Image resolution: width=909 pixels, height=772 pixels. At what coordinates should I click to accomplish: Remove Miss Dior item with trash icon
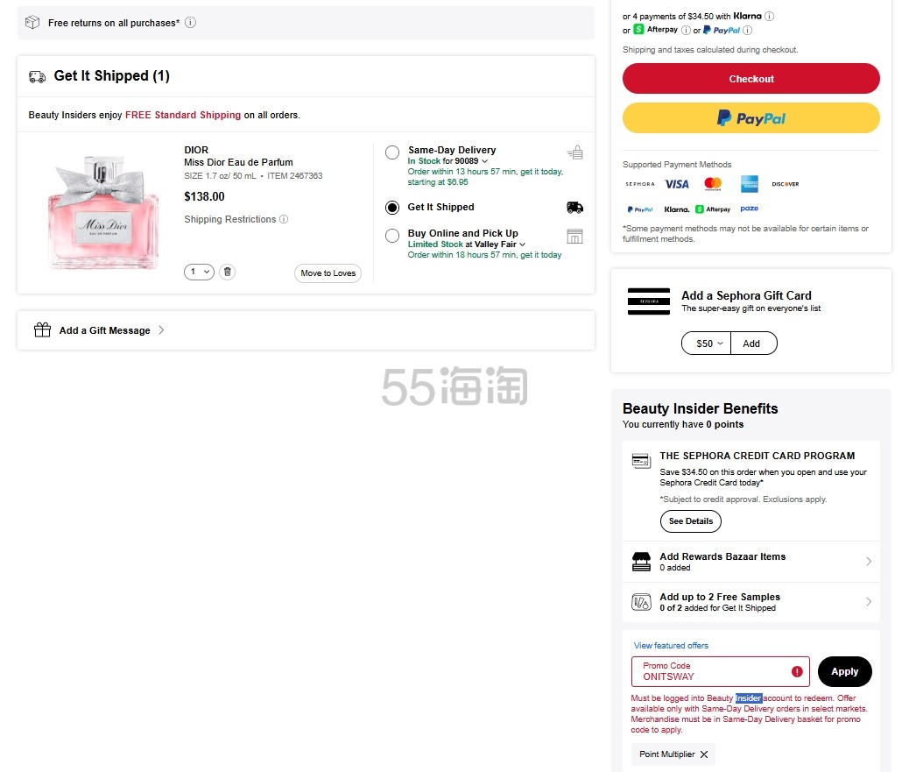click(x=228, y=272)
